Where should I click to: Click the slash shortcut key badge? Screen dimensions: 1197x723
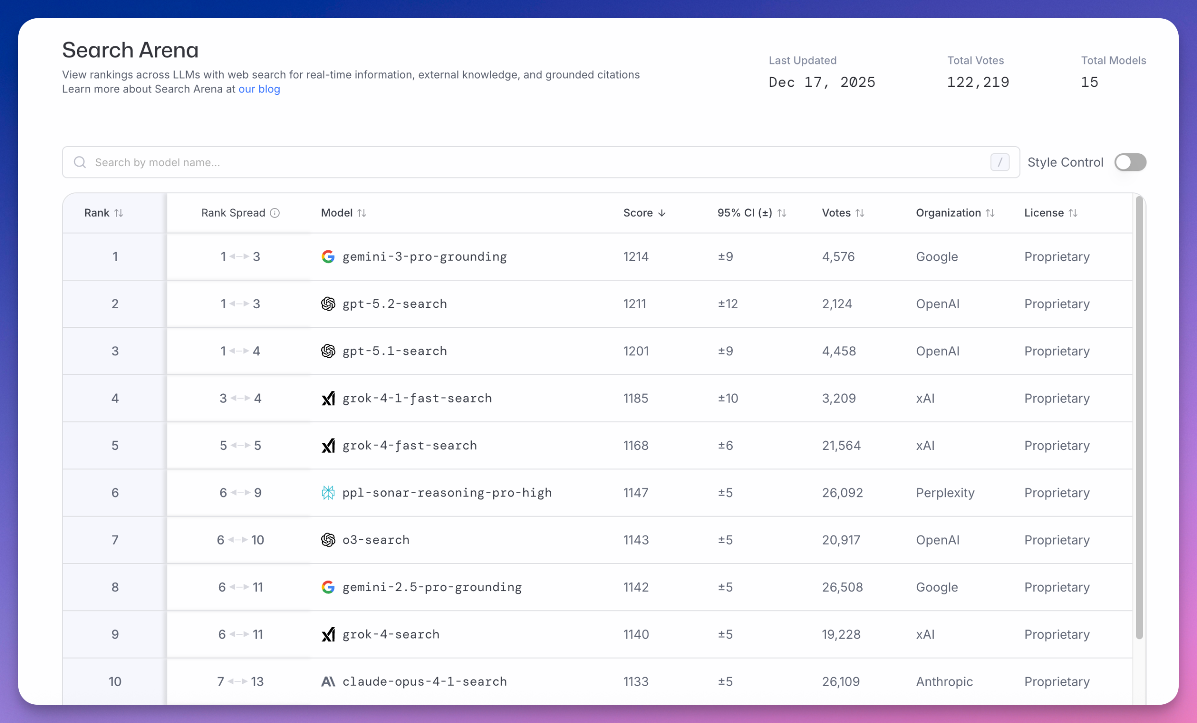[x=999, y=162]
